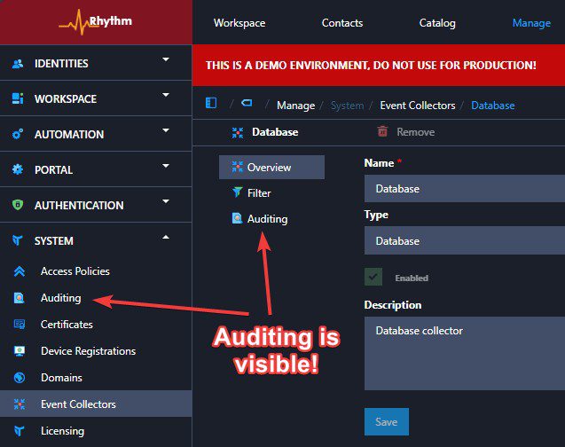Click into the Name input field
565x447 pixels.
coord(464,188)
